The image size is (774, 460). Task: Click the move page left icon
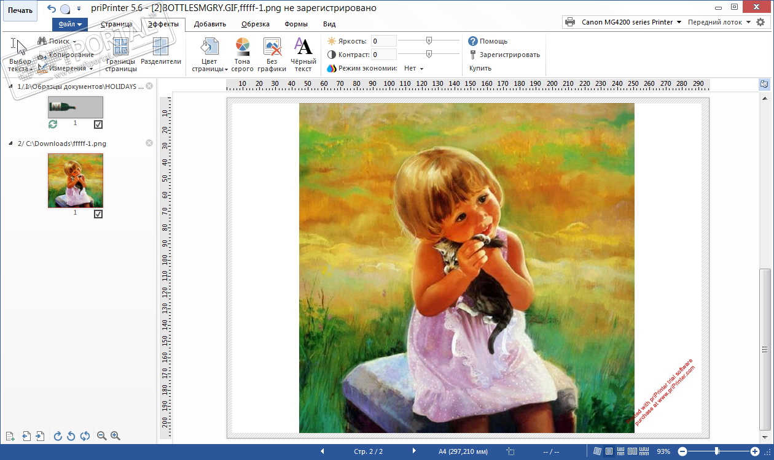click(x=26, y=436)
